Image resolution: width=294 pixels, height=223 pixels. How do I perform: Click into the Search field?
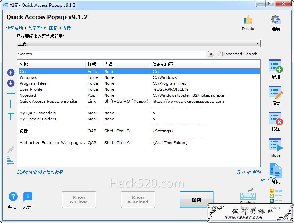(111, 54)
